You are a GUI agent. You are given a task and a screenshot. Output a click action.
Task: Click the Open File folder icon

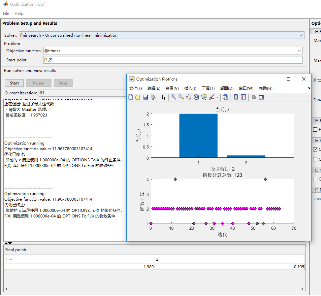pos(138,97)
